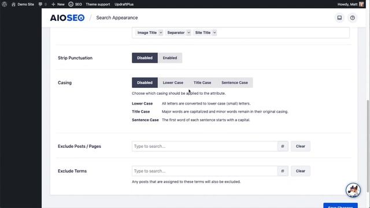
Task: Open the Howdy, Matt account menu
Action: tap(350, 4)
